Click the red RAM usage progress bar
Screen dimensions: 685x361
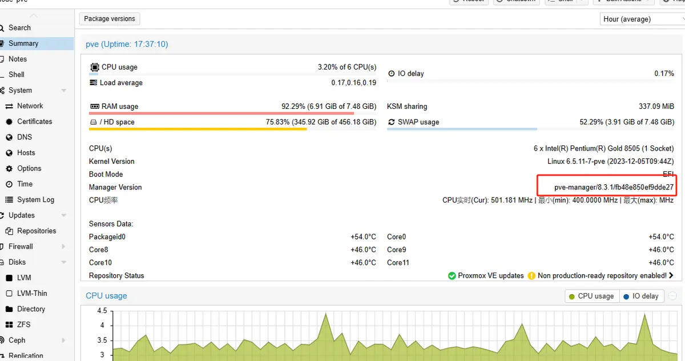click(x=233, y=113)
